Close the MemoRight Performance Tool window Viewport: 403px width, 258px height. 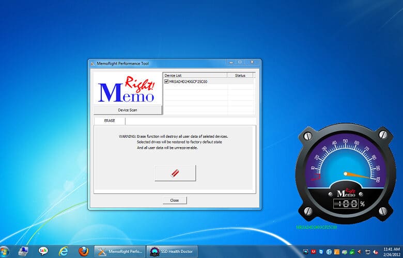point(252,62)
